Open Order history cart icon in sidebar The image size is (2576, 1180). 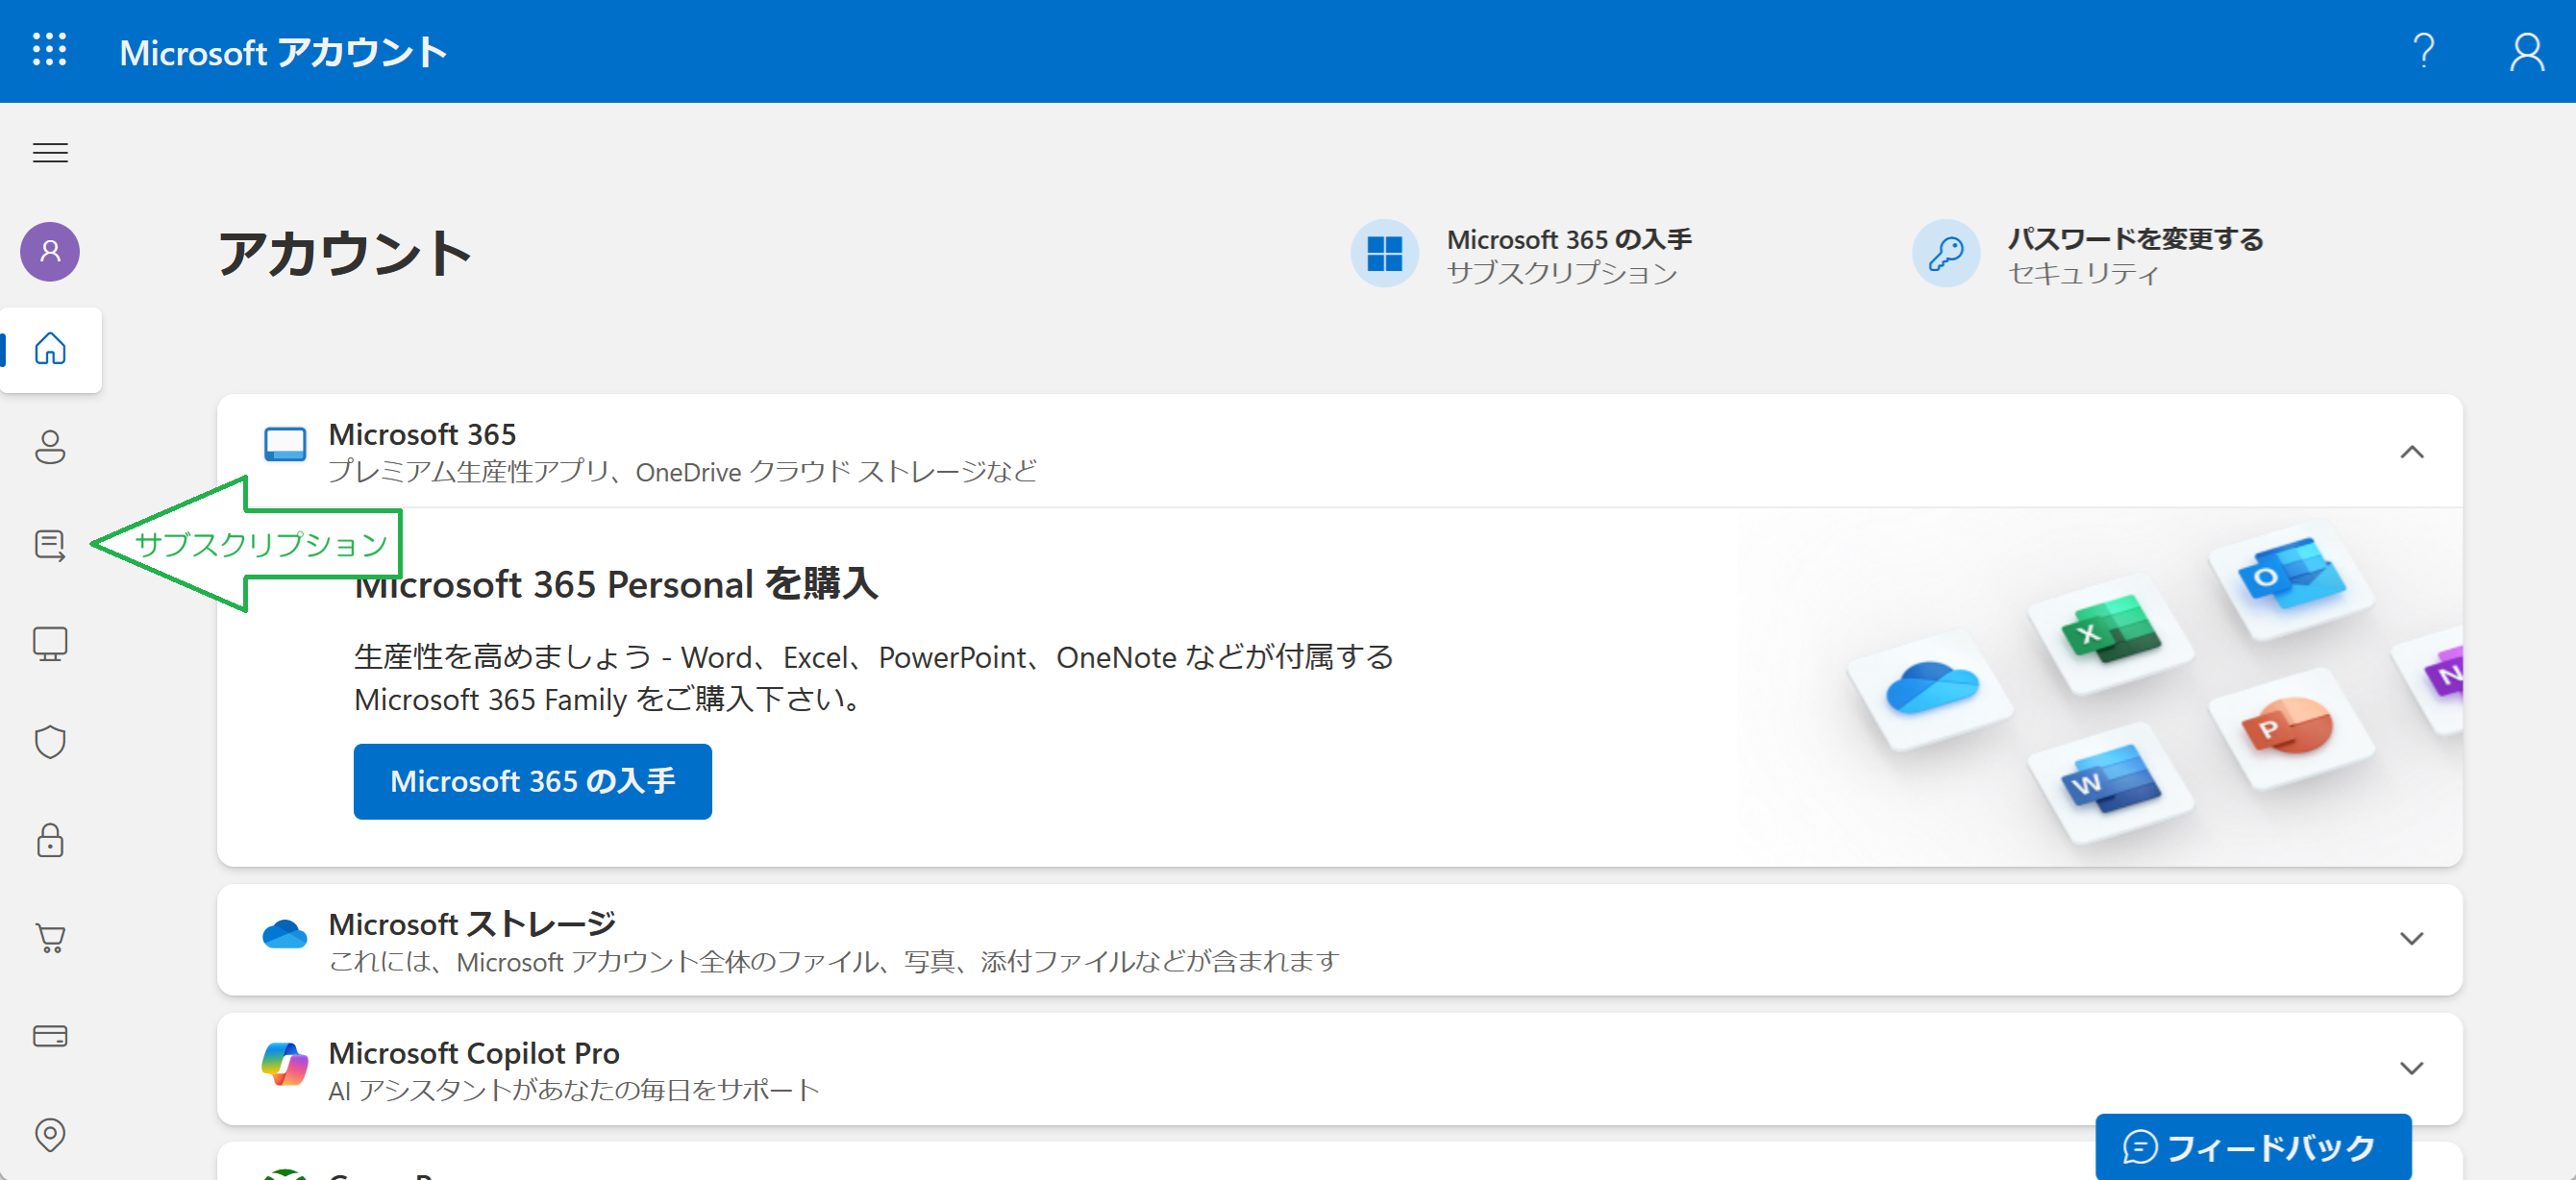(50, 937)
